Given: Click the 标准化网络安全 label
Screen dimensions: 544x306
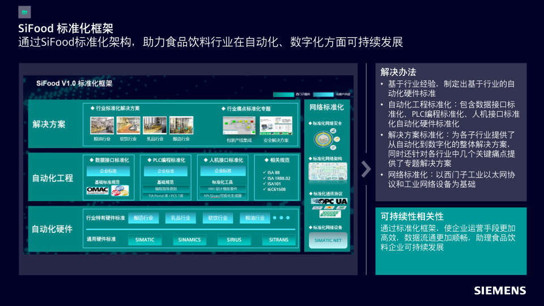Looking at the screenshot, I should click(325, 123).
